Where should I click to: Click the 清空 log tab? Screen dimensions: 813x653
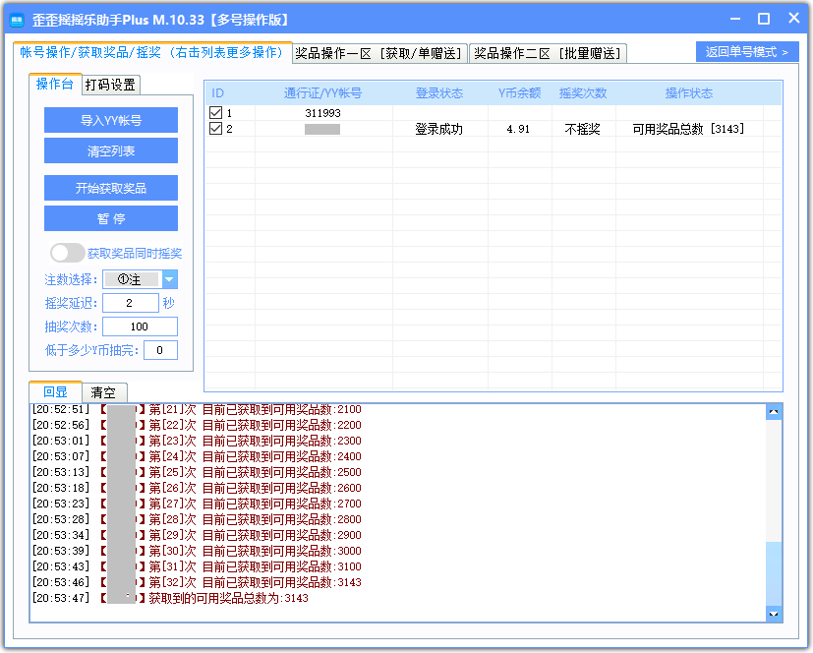point(103,392)
